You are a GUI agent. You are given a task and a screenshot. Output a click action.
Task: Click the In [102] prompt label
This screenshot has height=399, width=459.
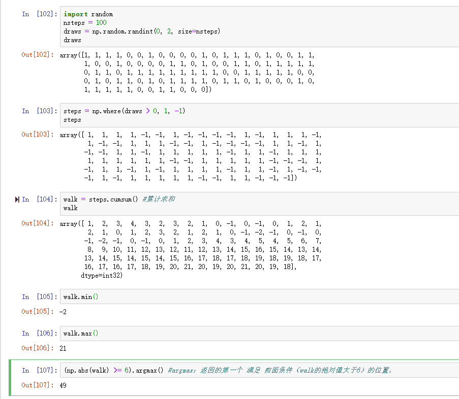point(37,14)
